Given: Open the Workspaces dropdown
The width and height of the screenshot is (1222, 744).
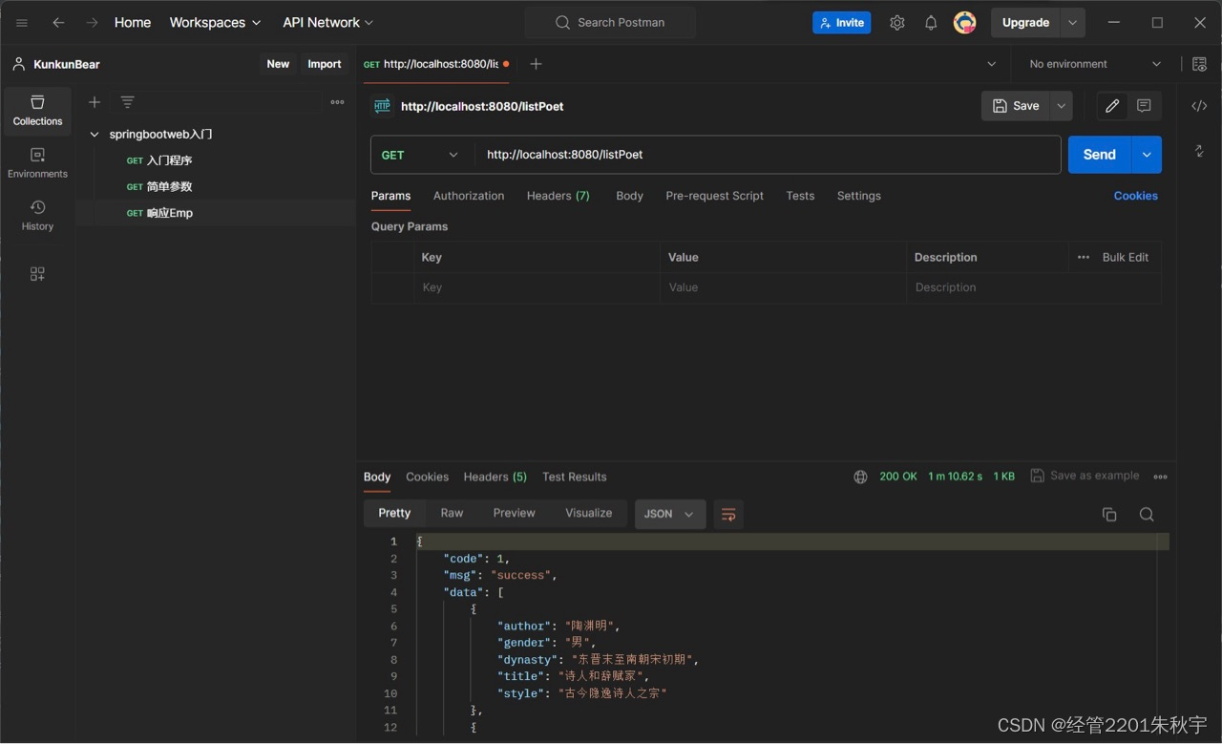Looking at the screenshot, I should (215, 23).
